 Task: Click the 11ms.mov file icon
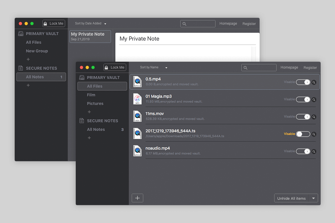(137, 116)
